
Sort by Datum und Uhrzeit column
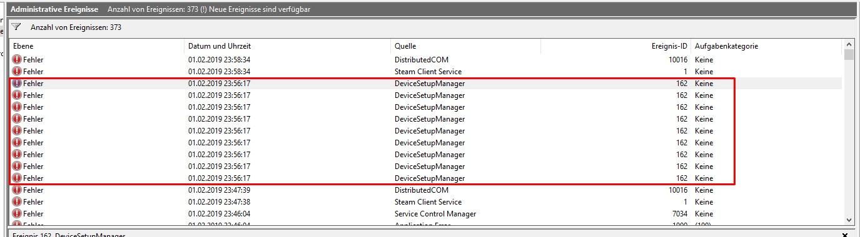[288, 46]
